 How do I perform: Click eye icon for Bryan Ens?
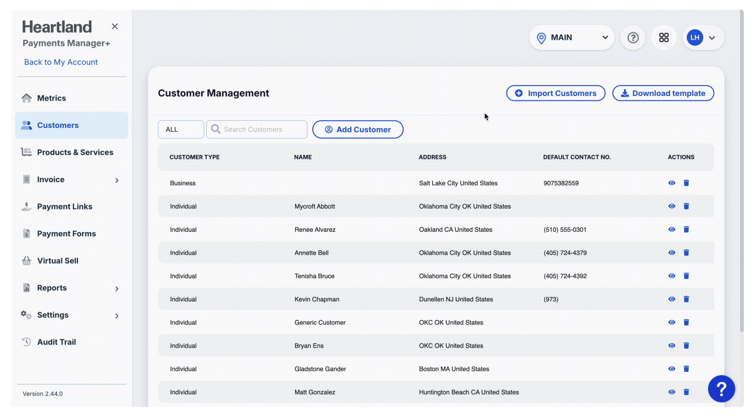click(x=672, y=345)
